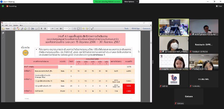Select the Rotcharin DIPROM participant tile
Image resolution: width=224 pixels, height=109 pixels.
point(204,45)
